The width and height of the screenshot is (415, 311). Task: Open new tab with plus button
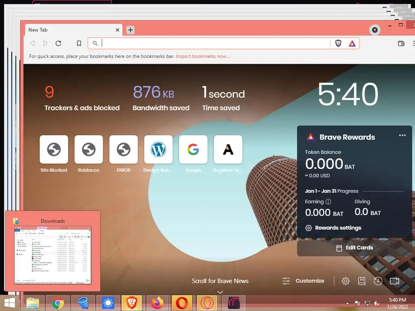point(130,30)
